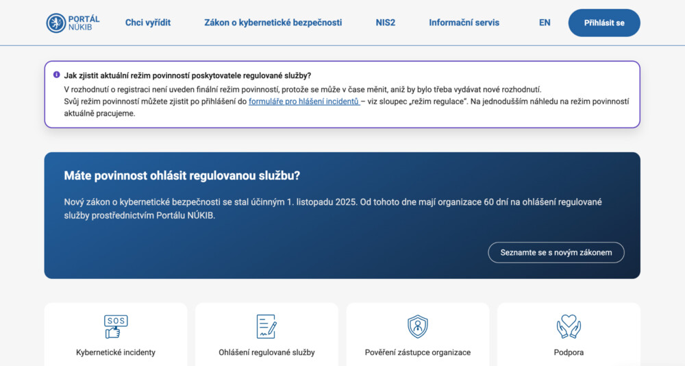Image resolution: width=685 pixels, height=366 pixels.
Task: Go to the NIS2 navigation item
Action: pyautogui.click(x=386, y=23)
